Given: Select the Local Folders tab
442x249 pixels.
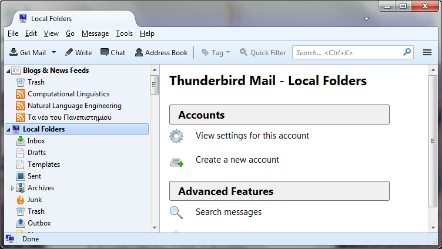Looking at the screenshot, I should [x=74, y=19].
